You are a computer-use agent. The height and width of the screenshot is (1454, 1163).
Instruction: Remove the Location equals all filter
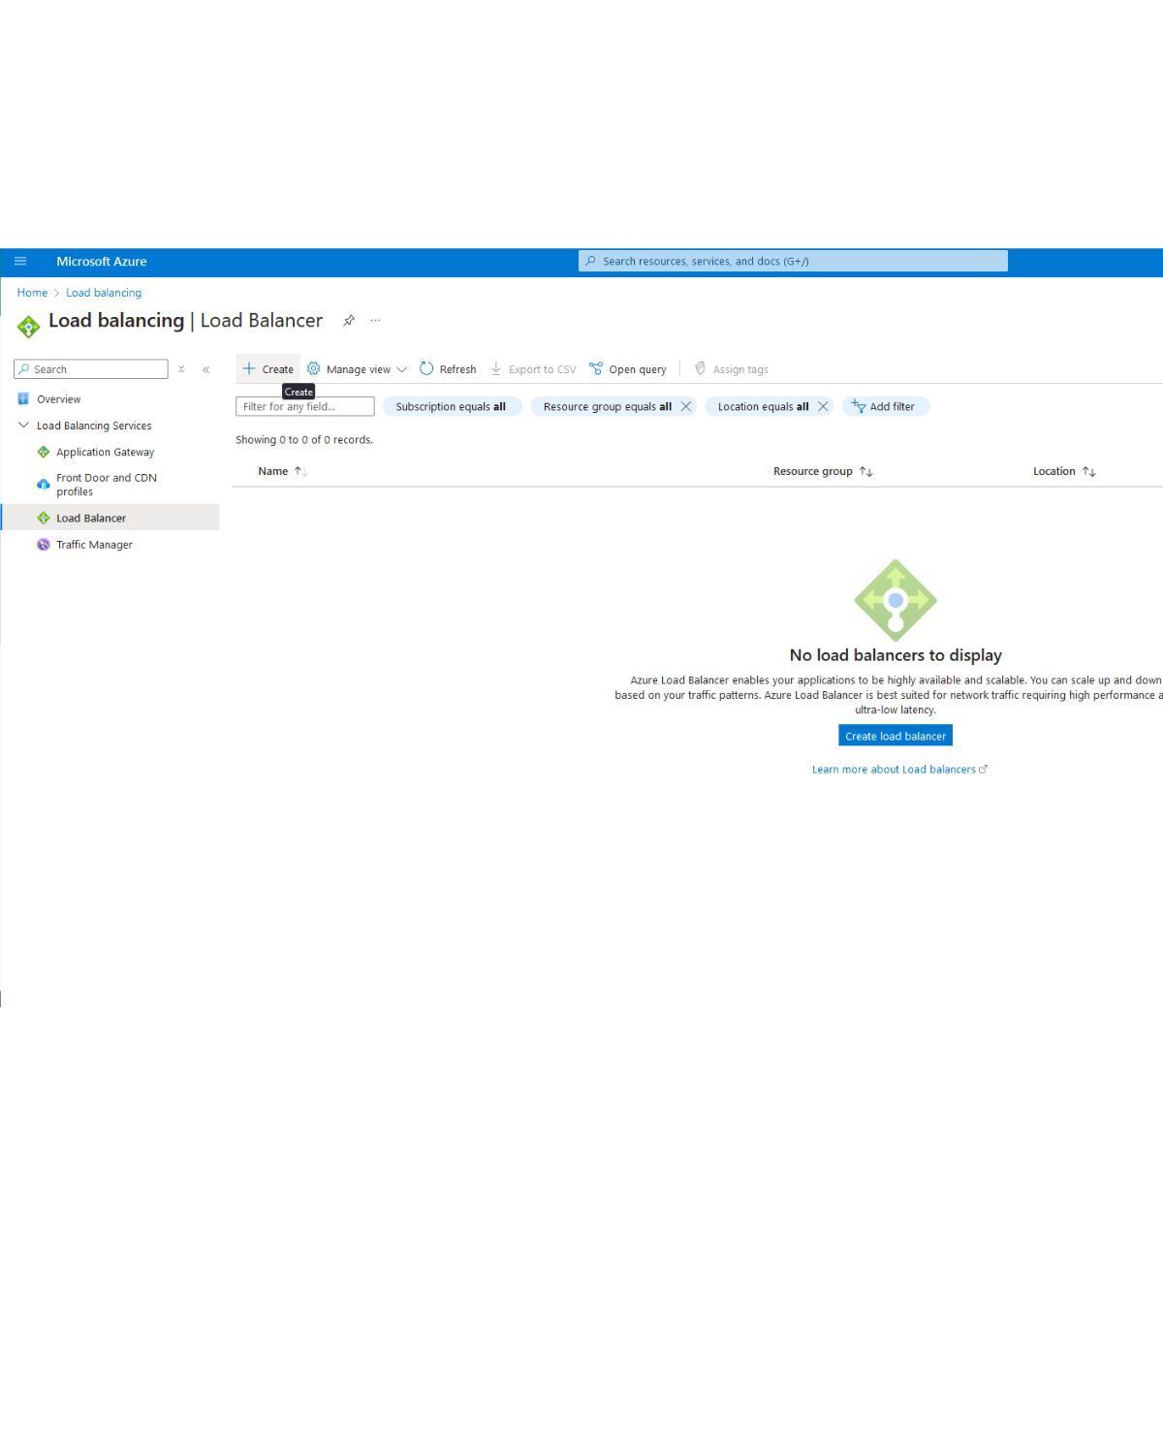(823, 407)
